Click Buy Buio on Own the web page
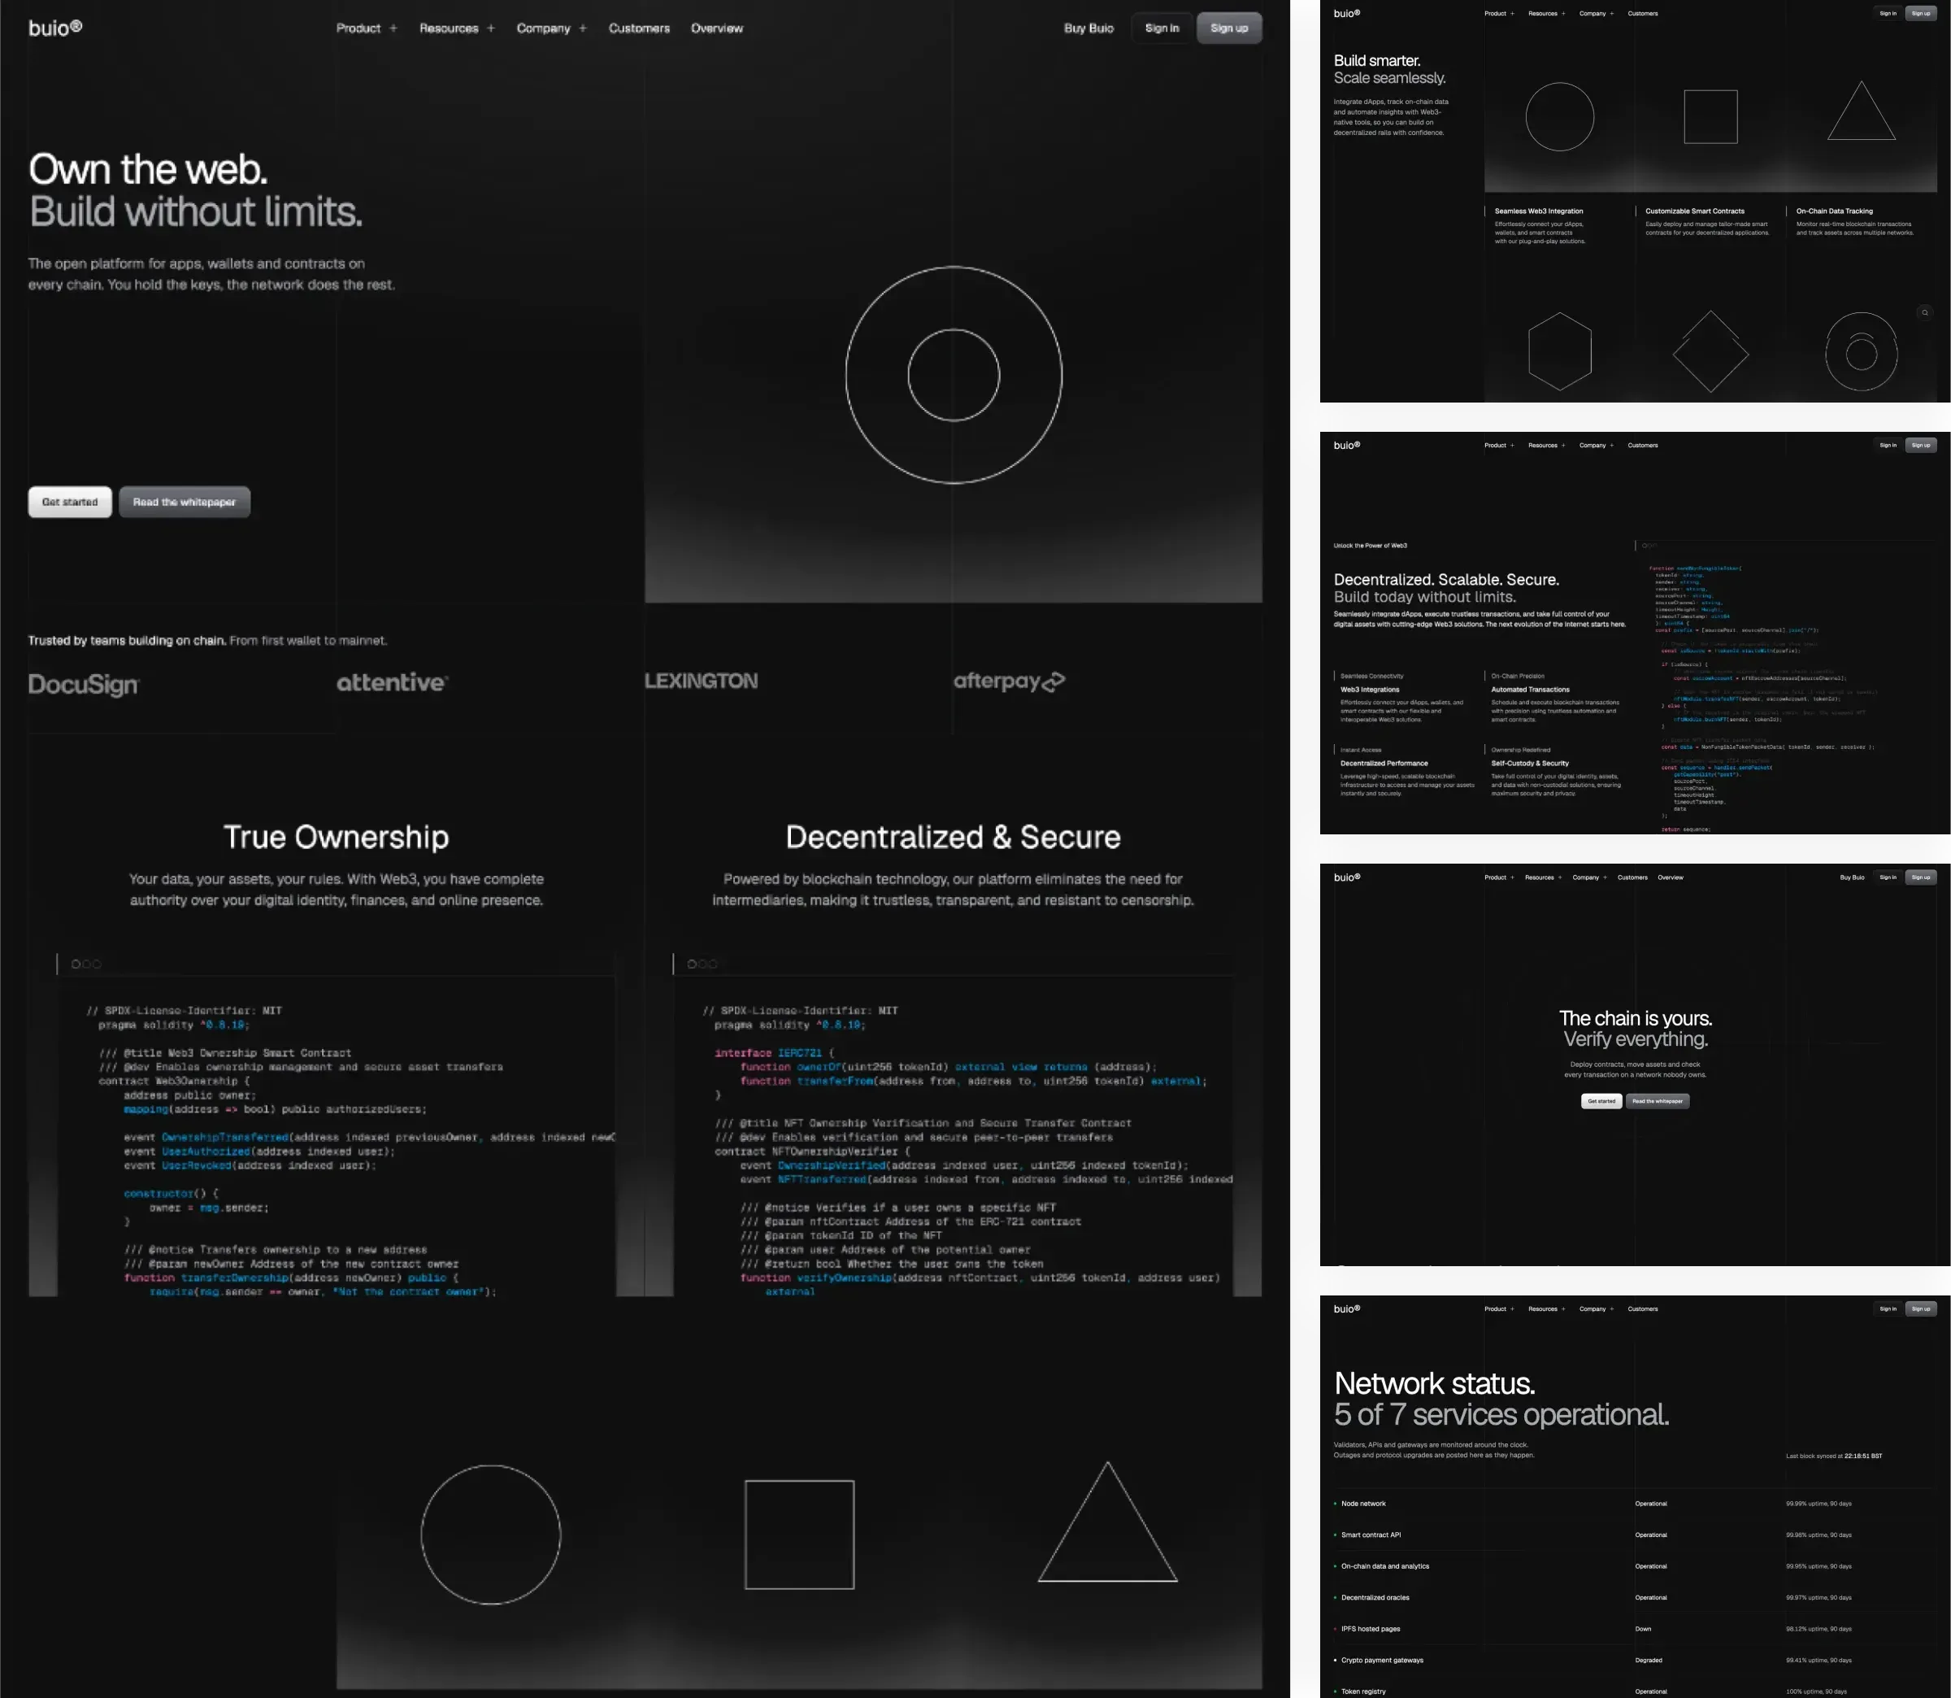Viewport: 1951px width, 1698px height. [x=1089, y=28]
